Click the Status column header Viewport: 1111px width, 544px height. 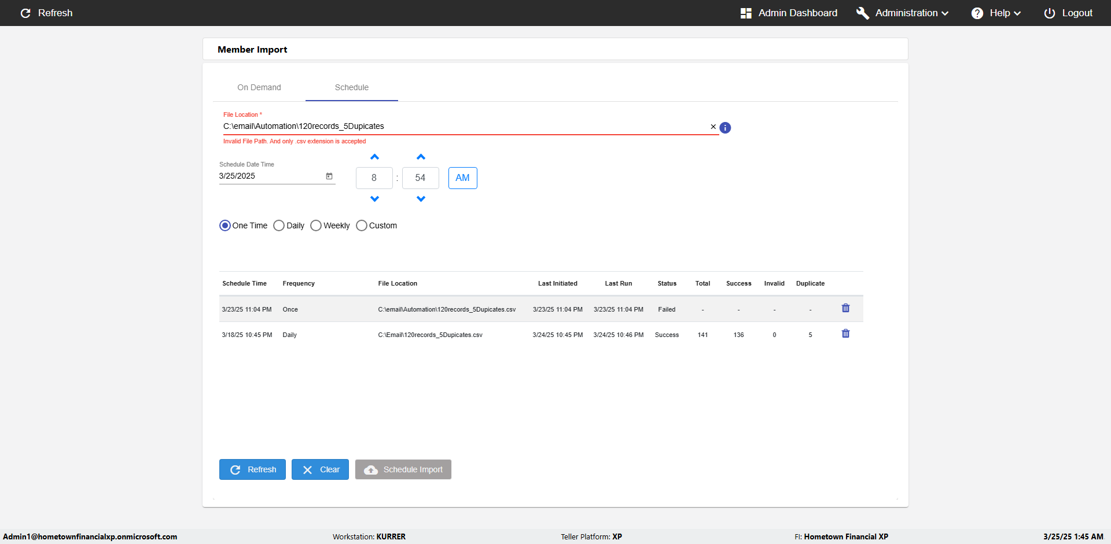(x=667, y=283)
